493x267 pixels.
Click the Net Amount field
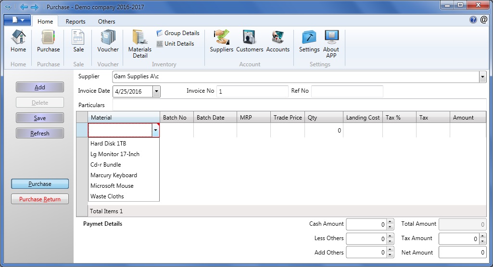[462, 252]
